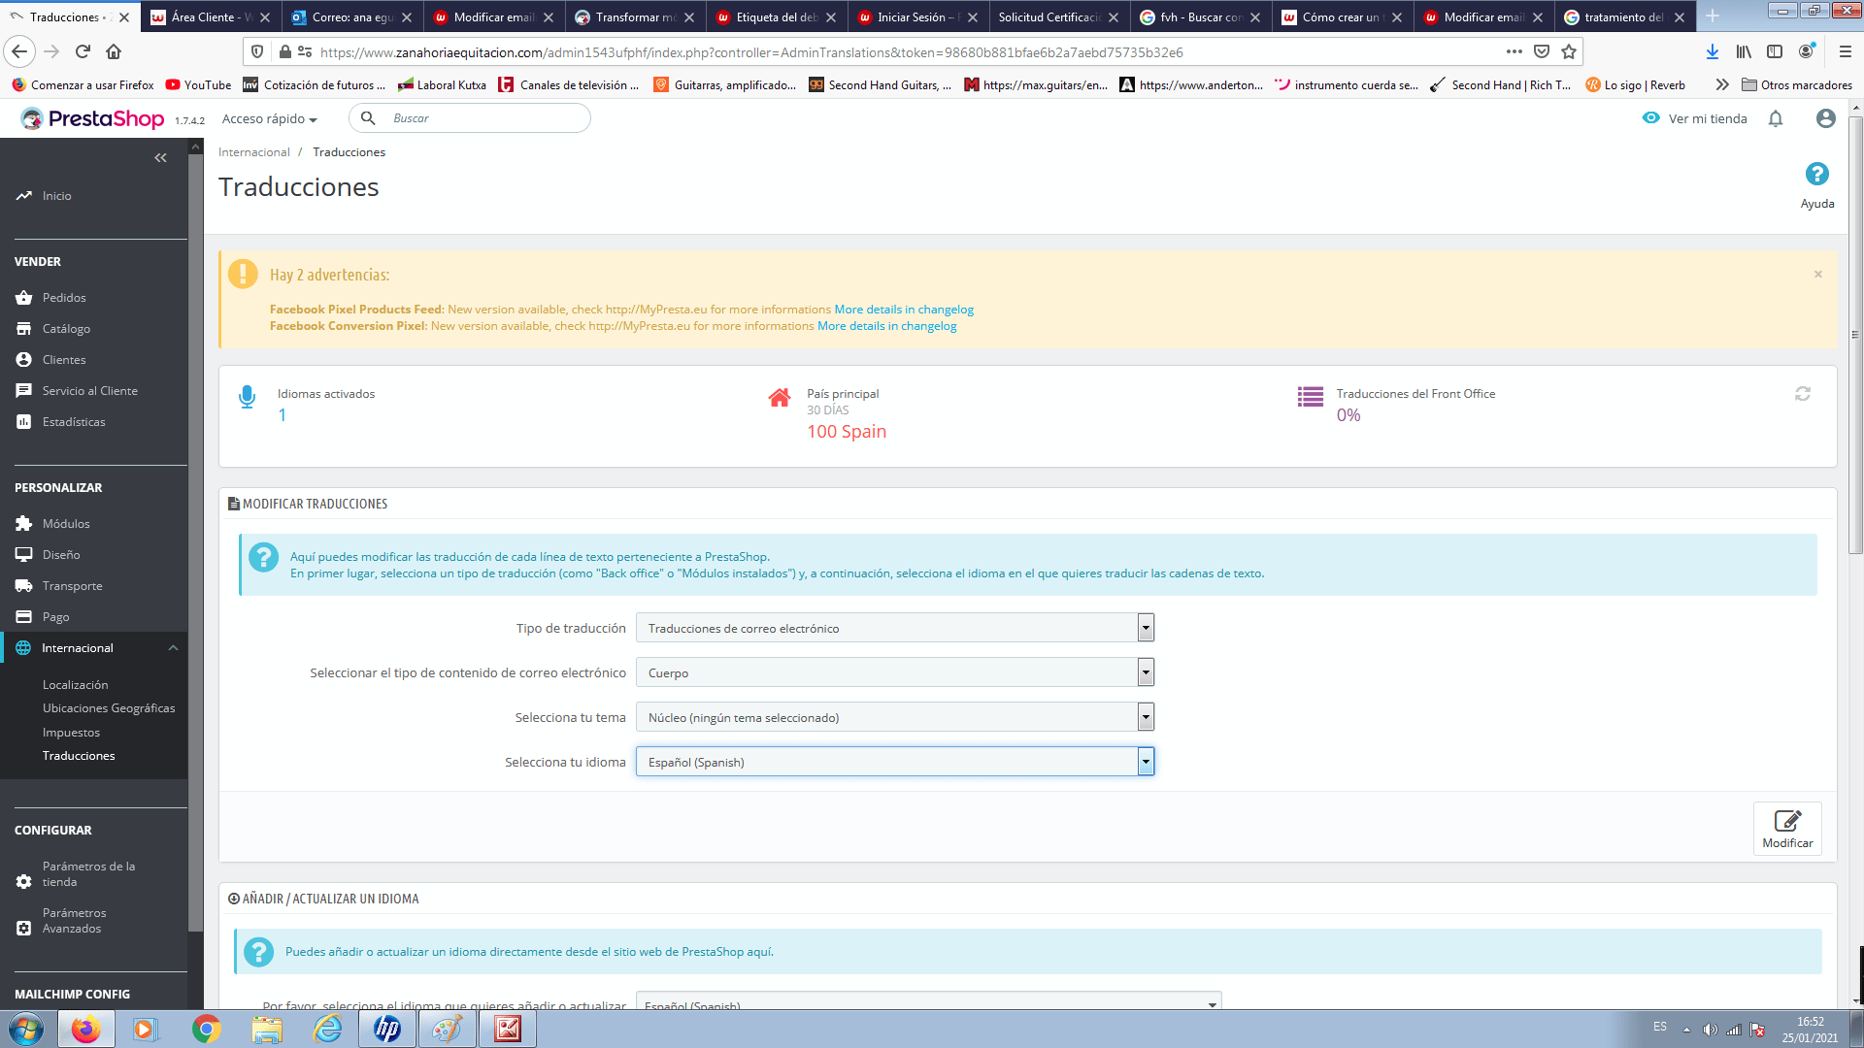1864x1048 pixels.
Task: Open Impuestos submenu item
Action: 71,732
